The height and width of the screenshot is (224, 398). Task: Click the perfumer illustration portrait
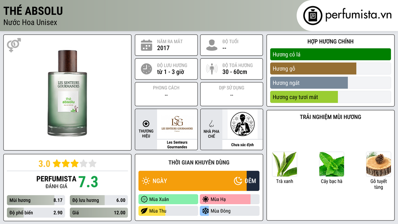(243, 124)
